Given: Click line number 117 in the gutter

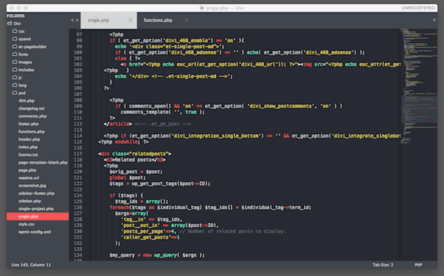Looking at the screenshot, I should [x=78, y=154].
